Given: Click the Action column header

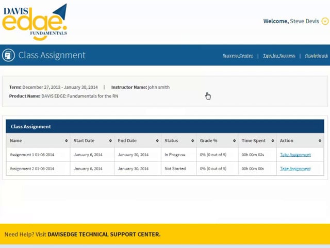Looking at the screenshot, I should 300,141.
